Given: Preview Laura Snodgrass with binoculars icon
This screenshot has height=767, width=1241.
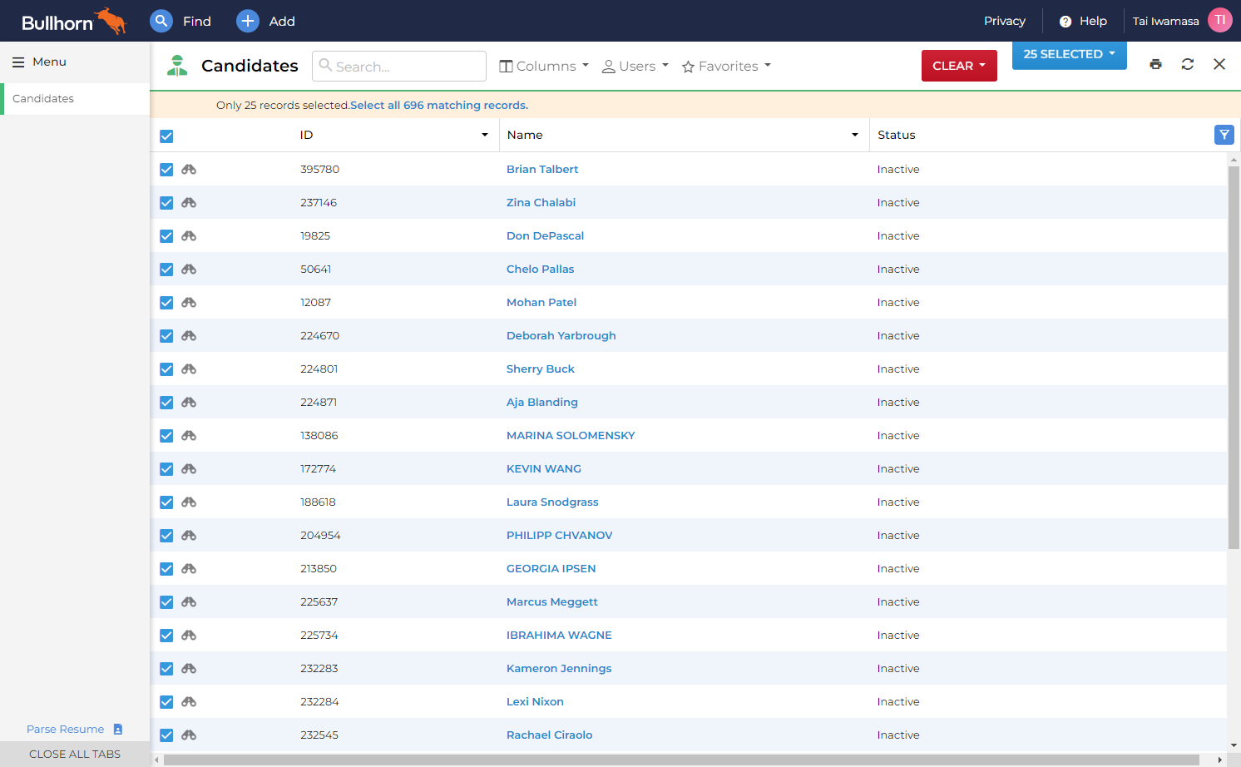Looking at the screenshot, I should (x=189, y=502).
